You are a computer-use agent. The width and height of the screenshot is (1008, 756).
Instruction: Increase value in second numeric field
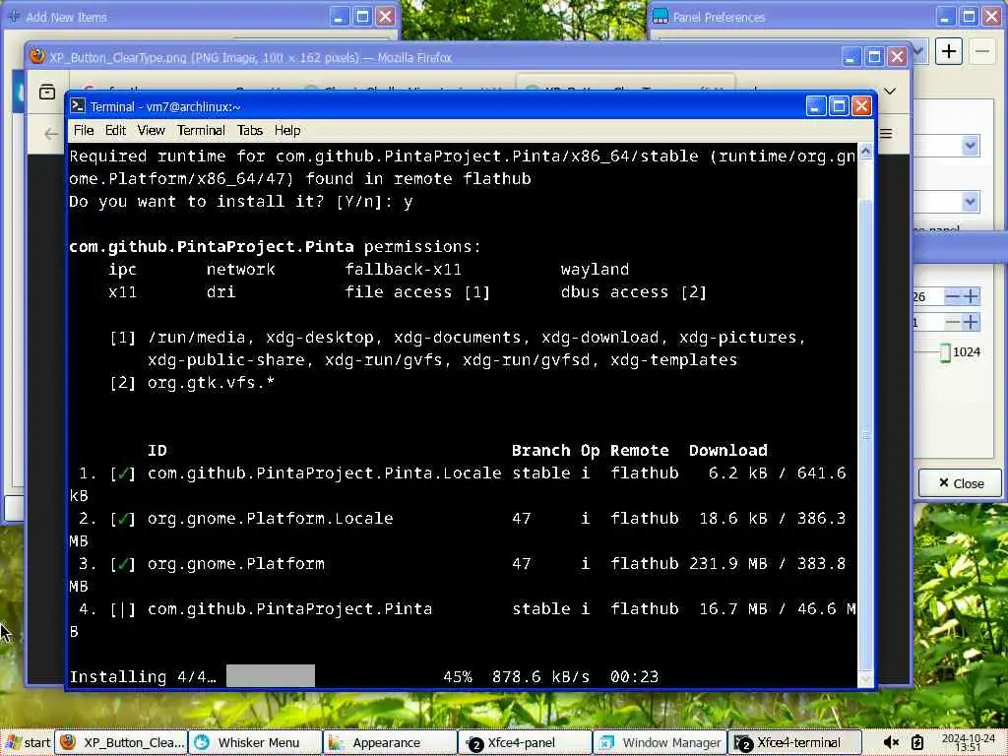point(971,322)
